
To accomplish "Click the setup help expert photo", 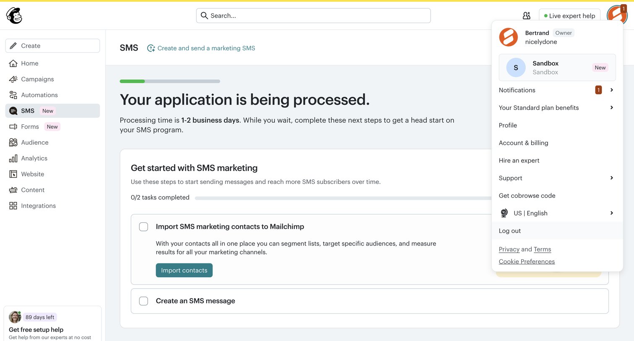I will point(15,317).
